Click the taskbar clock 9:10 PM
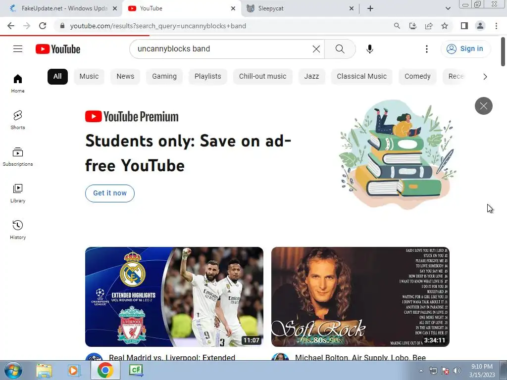Screen dimensions: 507x380 [482, 371]
